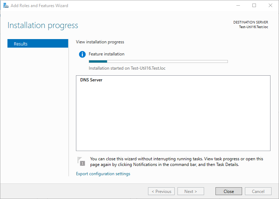The height and width of the screenshot is (199, 279).
Task: Click the Next button
Action: (x=191, y=191)
